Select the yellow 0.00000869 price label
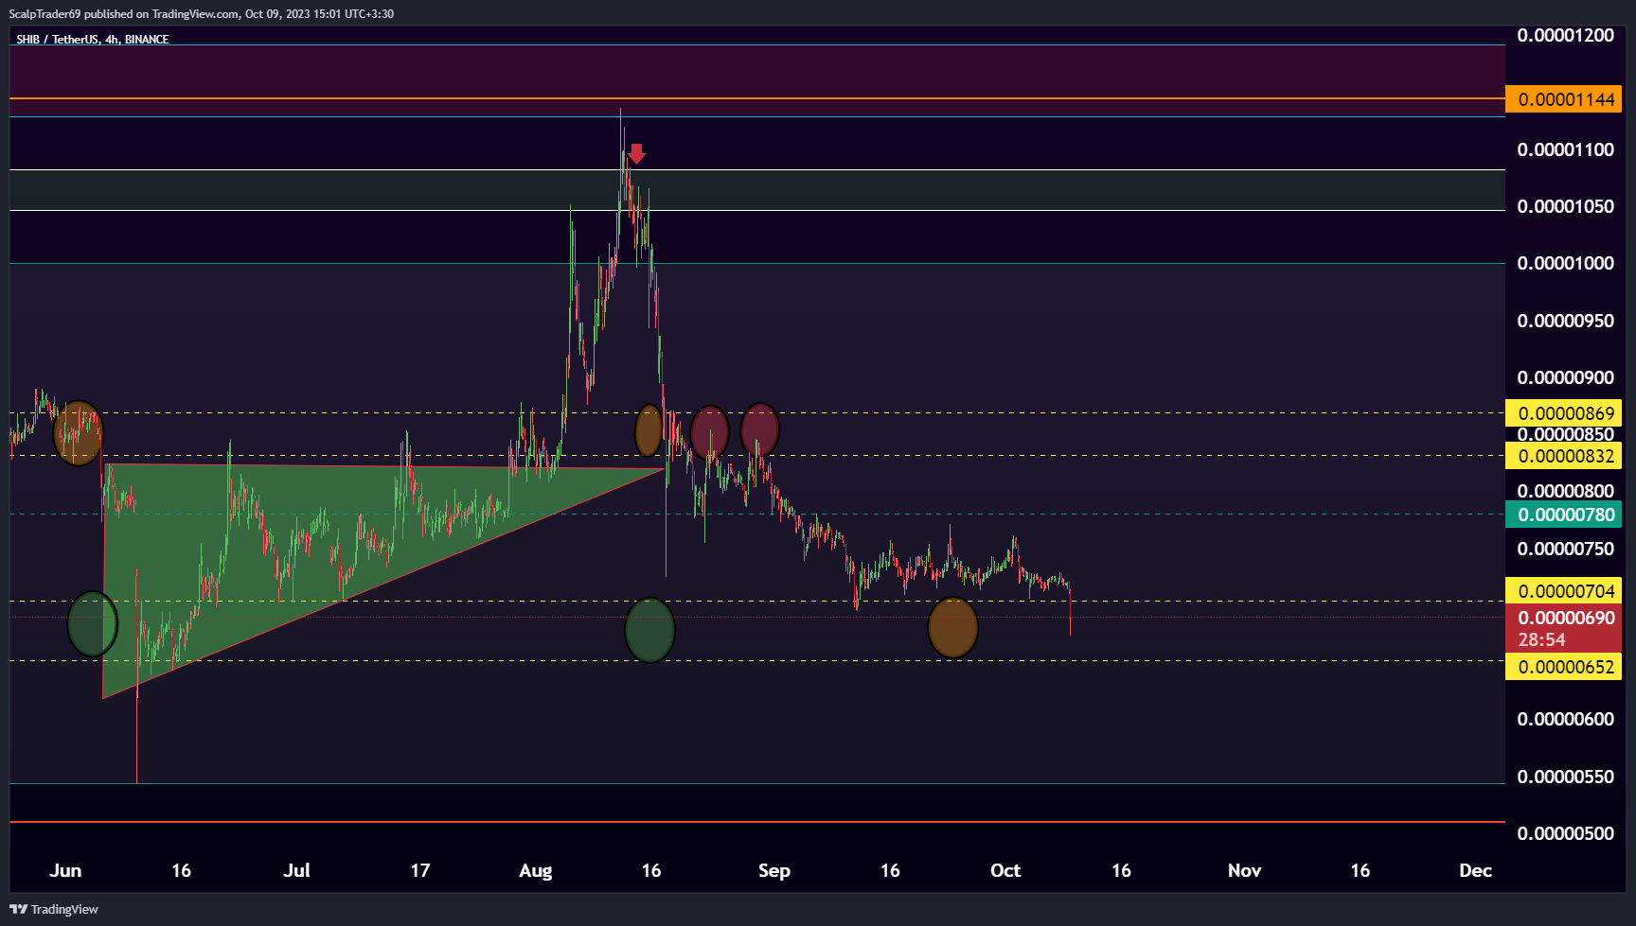1636x926 pixels. [x=1563, y=413]
